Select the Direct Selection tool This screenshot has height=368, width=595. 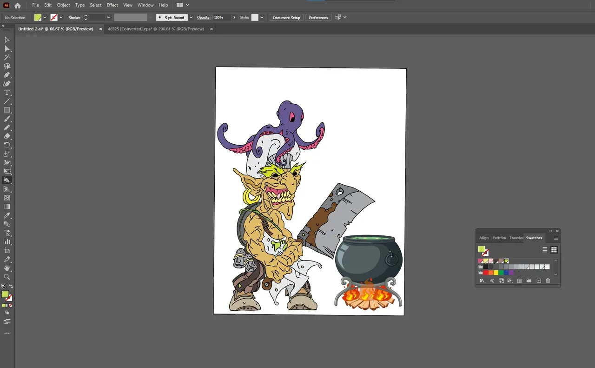pyautogui.click(x=7, y=49)
